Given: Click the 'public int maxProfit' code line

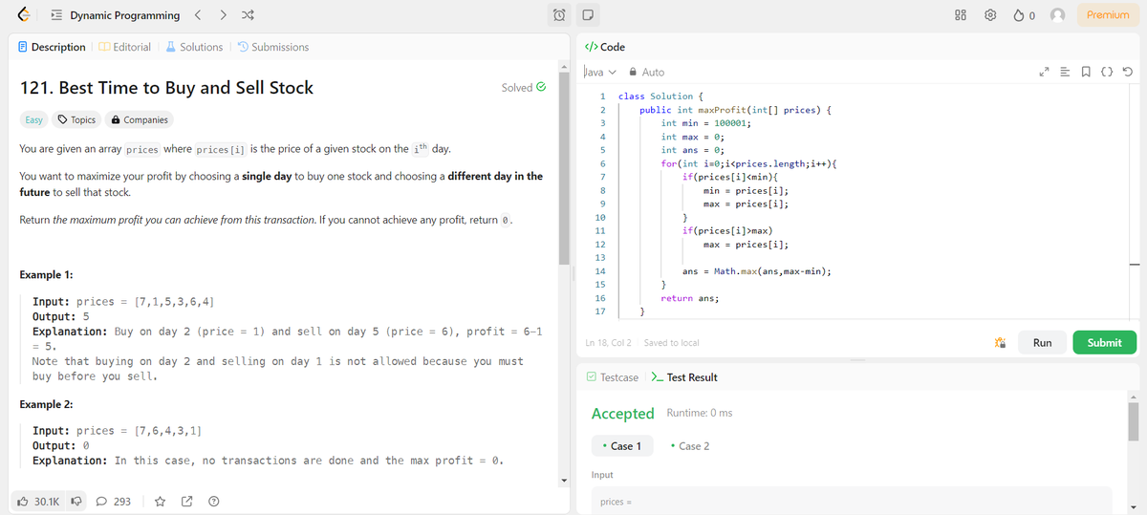Looking at the screenshot, I should [x=734, y=110].
